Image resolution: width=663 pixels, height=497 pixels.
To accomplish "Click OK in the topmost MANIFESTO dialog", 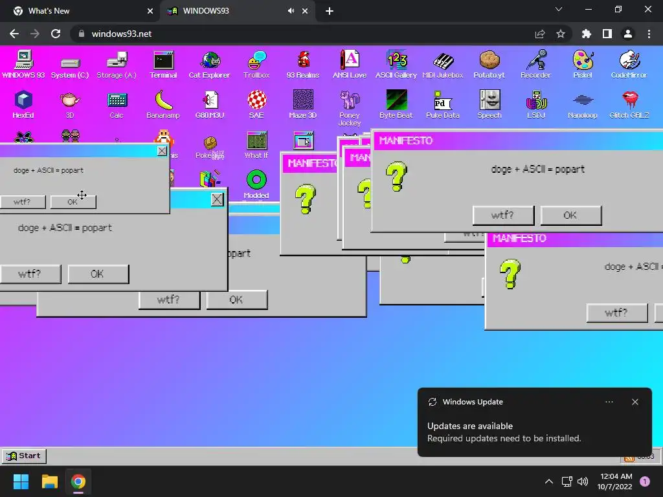I will (x=571, y=215).
